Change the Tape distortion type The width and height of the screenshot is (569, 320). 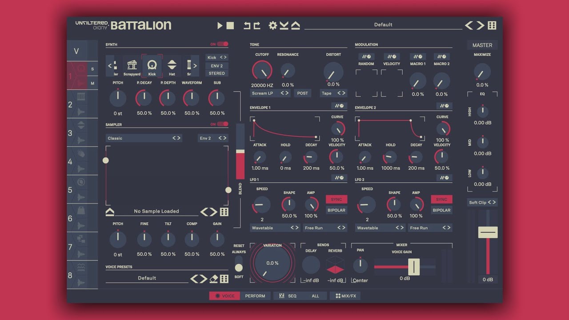coord(333,93)
